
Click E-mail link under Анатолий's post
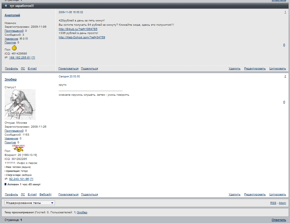[32, 69]
